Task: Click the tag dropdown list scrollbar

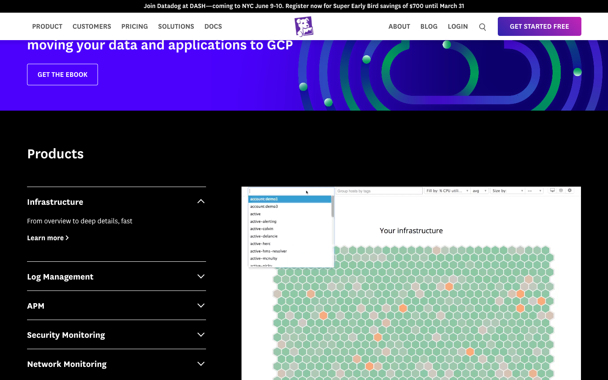Action: coord(333,206)
